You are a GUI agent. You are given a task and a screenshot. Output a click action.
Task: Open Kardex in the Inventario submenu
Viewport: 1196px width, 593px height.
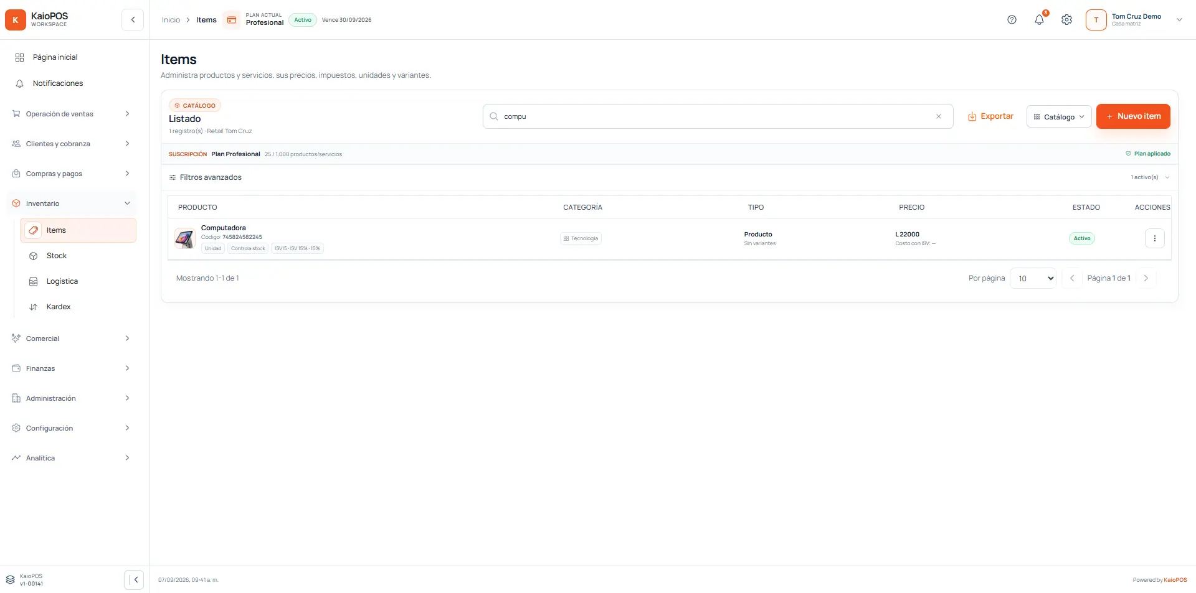78,307
